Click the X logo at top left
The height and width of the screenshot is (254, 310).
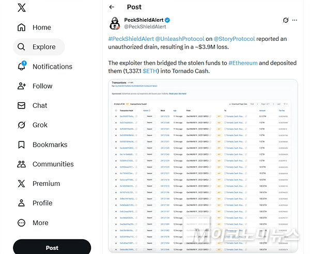tap(22, 8)
